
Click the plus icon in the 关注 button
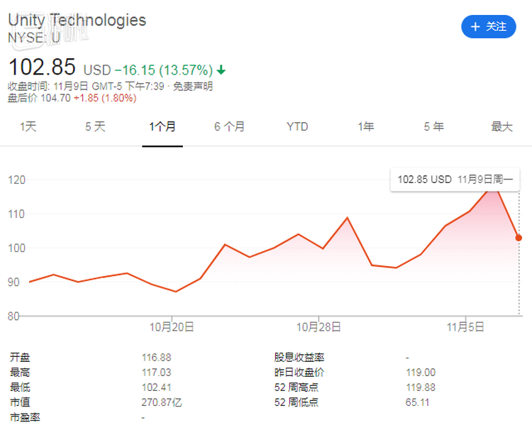point(475,26)
